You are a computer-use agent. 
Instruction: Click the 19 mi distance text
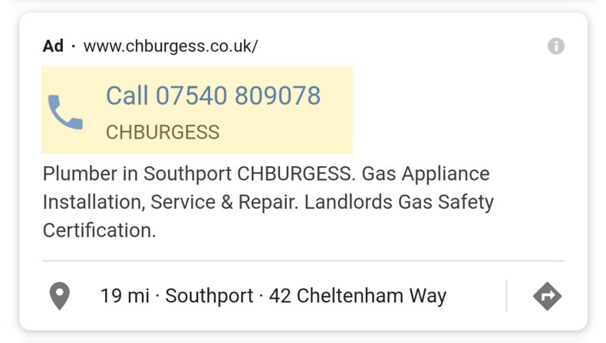[125, 296]
